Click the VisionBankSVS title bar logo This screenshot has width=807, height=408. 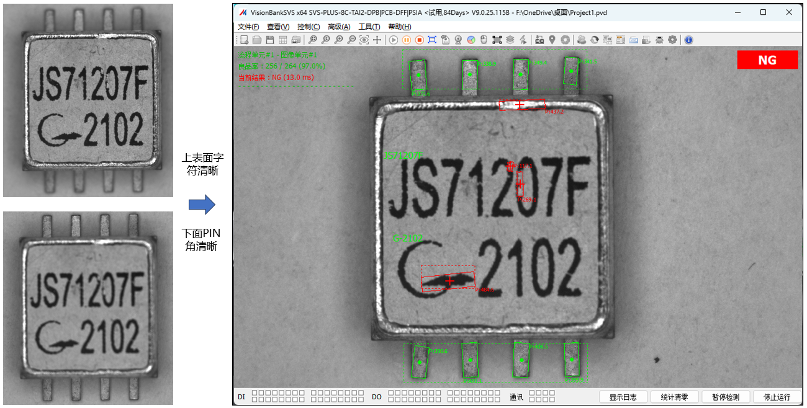pos(243,12)
